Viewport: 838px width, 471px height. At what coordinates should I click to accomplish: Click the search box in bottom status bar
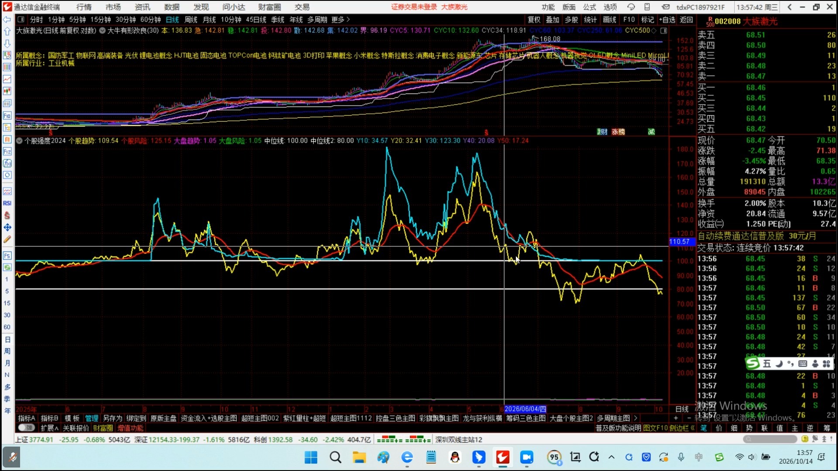769,439
